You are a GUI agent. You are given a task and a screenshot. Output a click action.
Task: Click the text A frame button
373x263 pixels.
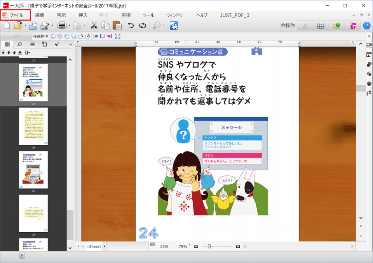pyautogui.click(x=305, y=26)
